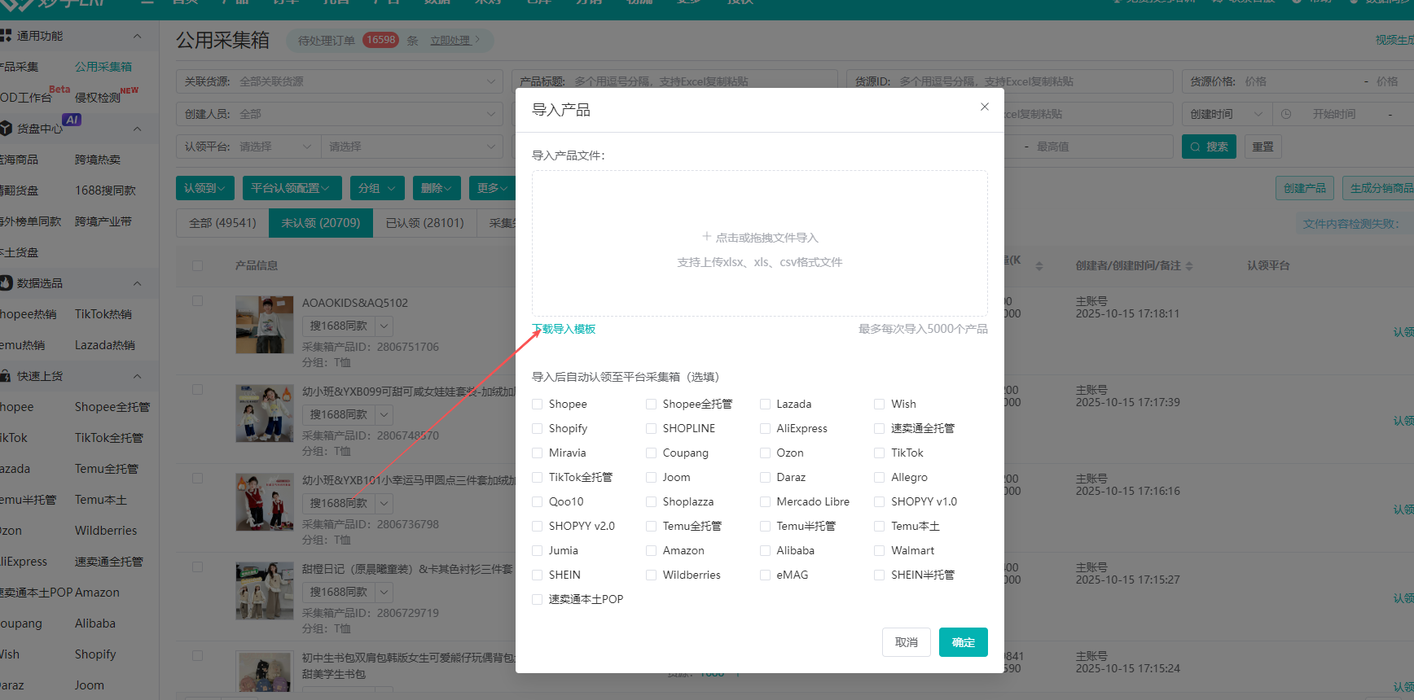Click AOAOKIDS product thumbnail image
This screenshot has width=1414, height=700.
(x=264, y=324)
